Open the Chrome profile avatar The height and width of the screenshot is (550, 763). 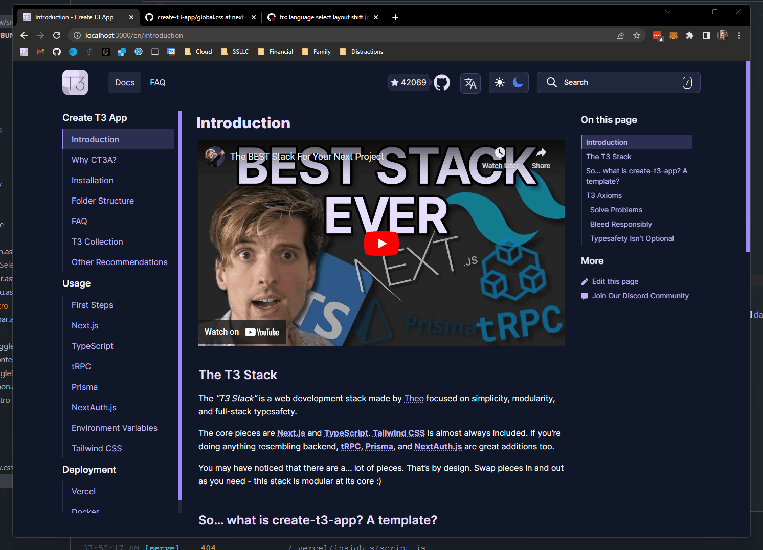pos(723,35)
